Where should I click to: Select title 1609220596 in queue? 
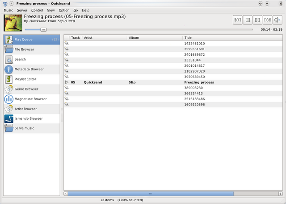point(194,105)
